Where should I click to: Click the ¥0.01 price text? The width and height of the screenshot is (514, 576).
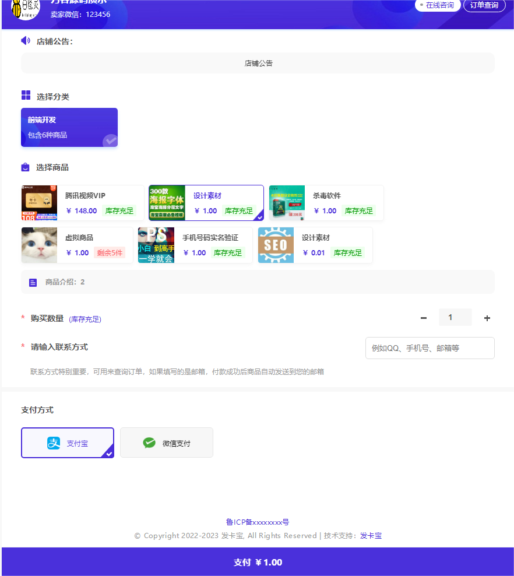[x=314, y=253]
